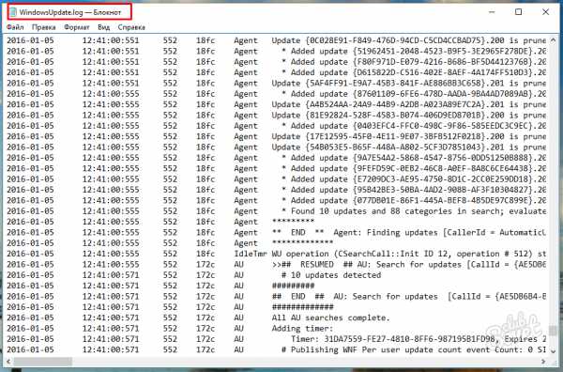Viewport: 563px width, 372px height.
Task: Click the Added update {F80F971D-E079-4216 line
Action: (x=276, y=62)
